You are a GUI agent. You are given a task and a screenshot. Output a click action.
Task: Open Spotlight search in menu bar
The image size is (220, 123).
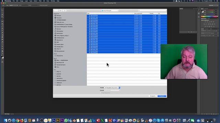[x=214, y=1]
